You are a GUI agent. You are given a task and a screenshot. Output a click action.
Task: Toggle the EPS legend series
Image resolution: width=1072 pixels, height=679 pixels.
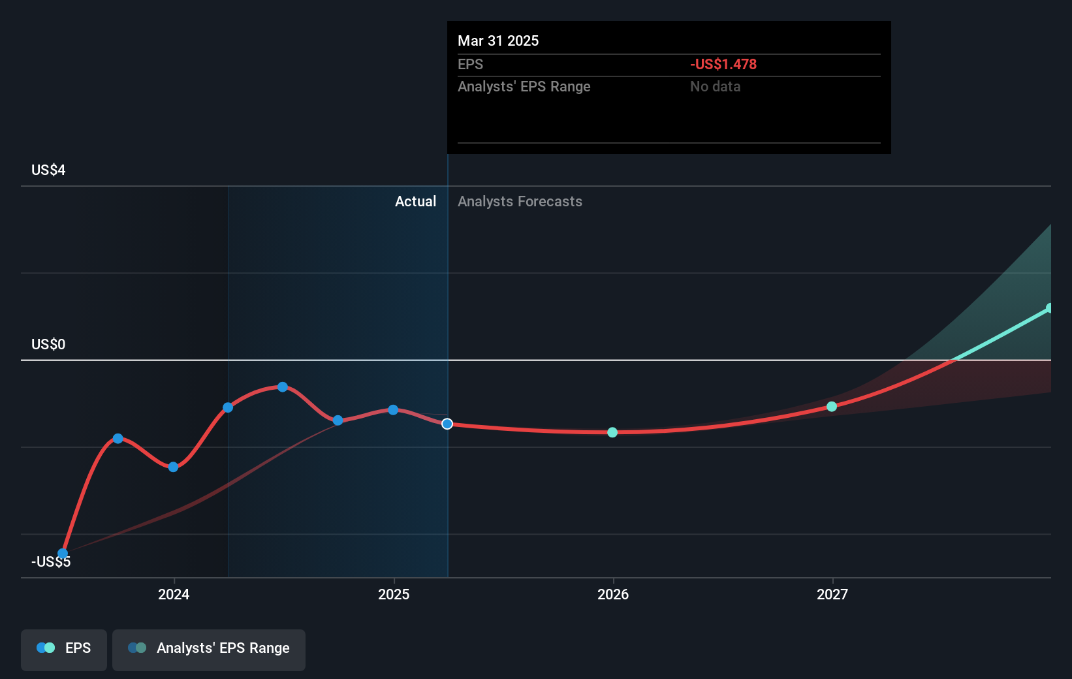pyautogui.click(x=64, y=650)
